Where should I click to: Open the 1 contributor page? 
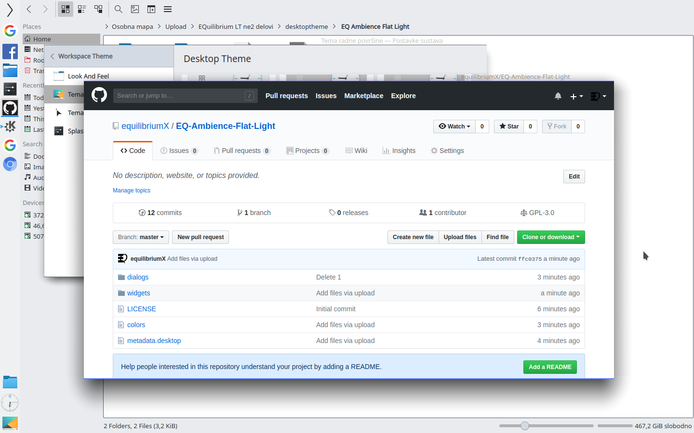pos(443,213)
